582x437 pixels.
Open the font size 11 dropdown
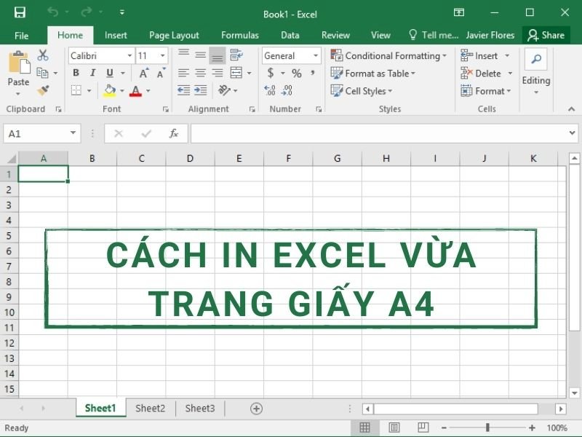point(162,55)
